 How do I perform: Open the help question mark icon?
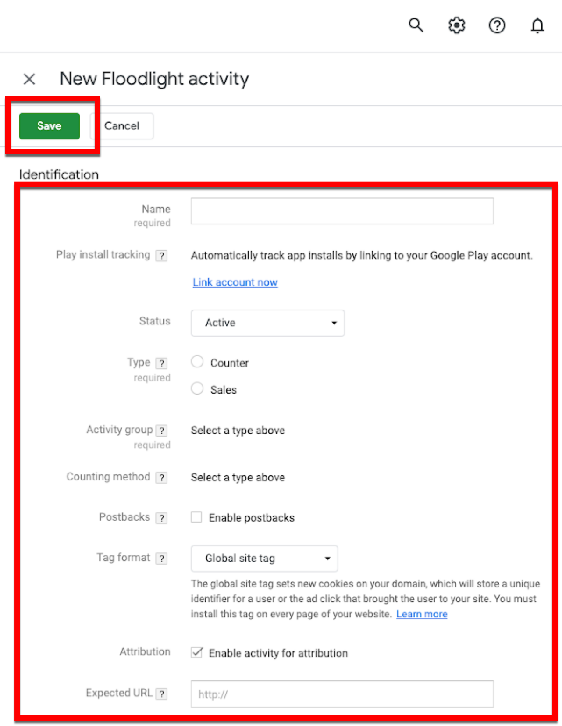[x=497, y=25]
